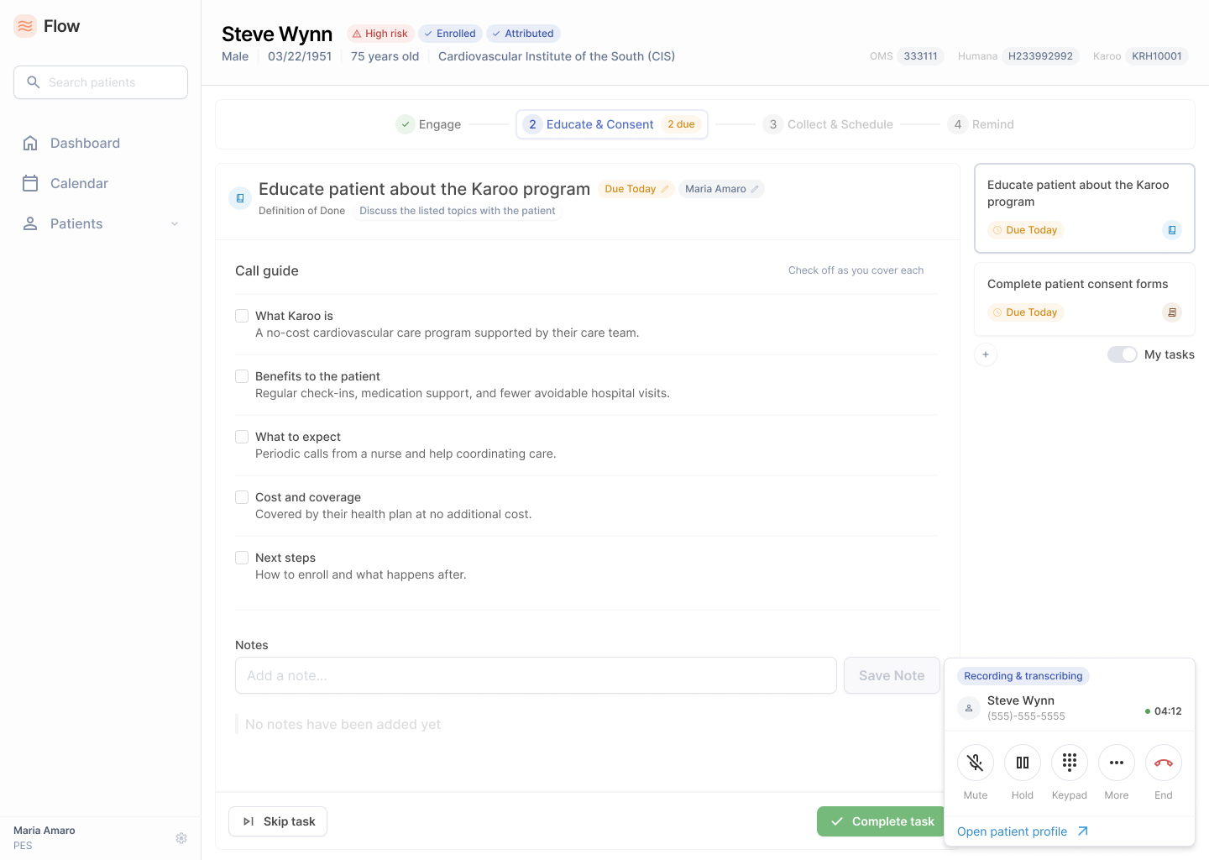Put the call on Hold
This screenshot has width=1209, height=860.
pos(1023,763)
